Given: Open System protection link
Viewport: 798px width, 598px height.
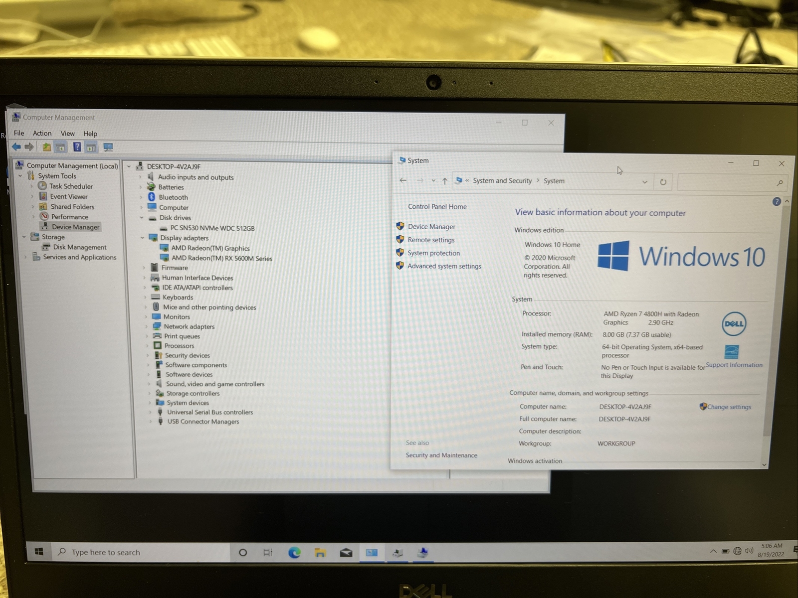Looking at the screenshot, I should [433, 253].
